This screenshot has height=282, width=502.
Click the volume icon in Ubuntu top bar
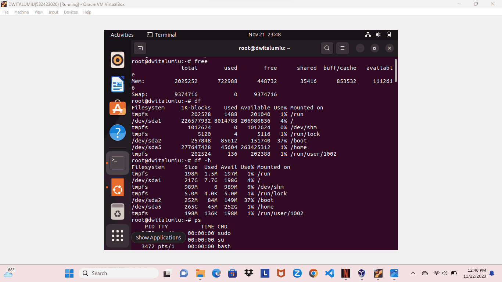(x=379, y=35)
